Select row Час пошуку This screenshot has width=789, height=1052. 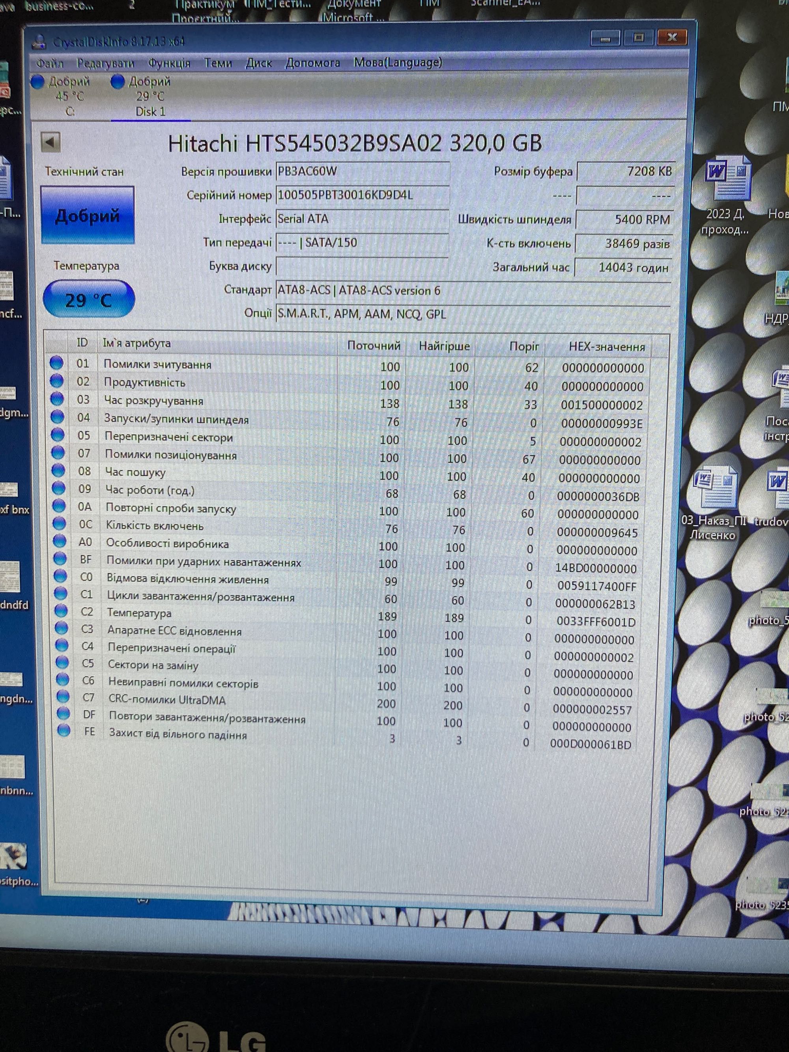347,474
